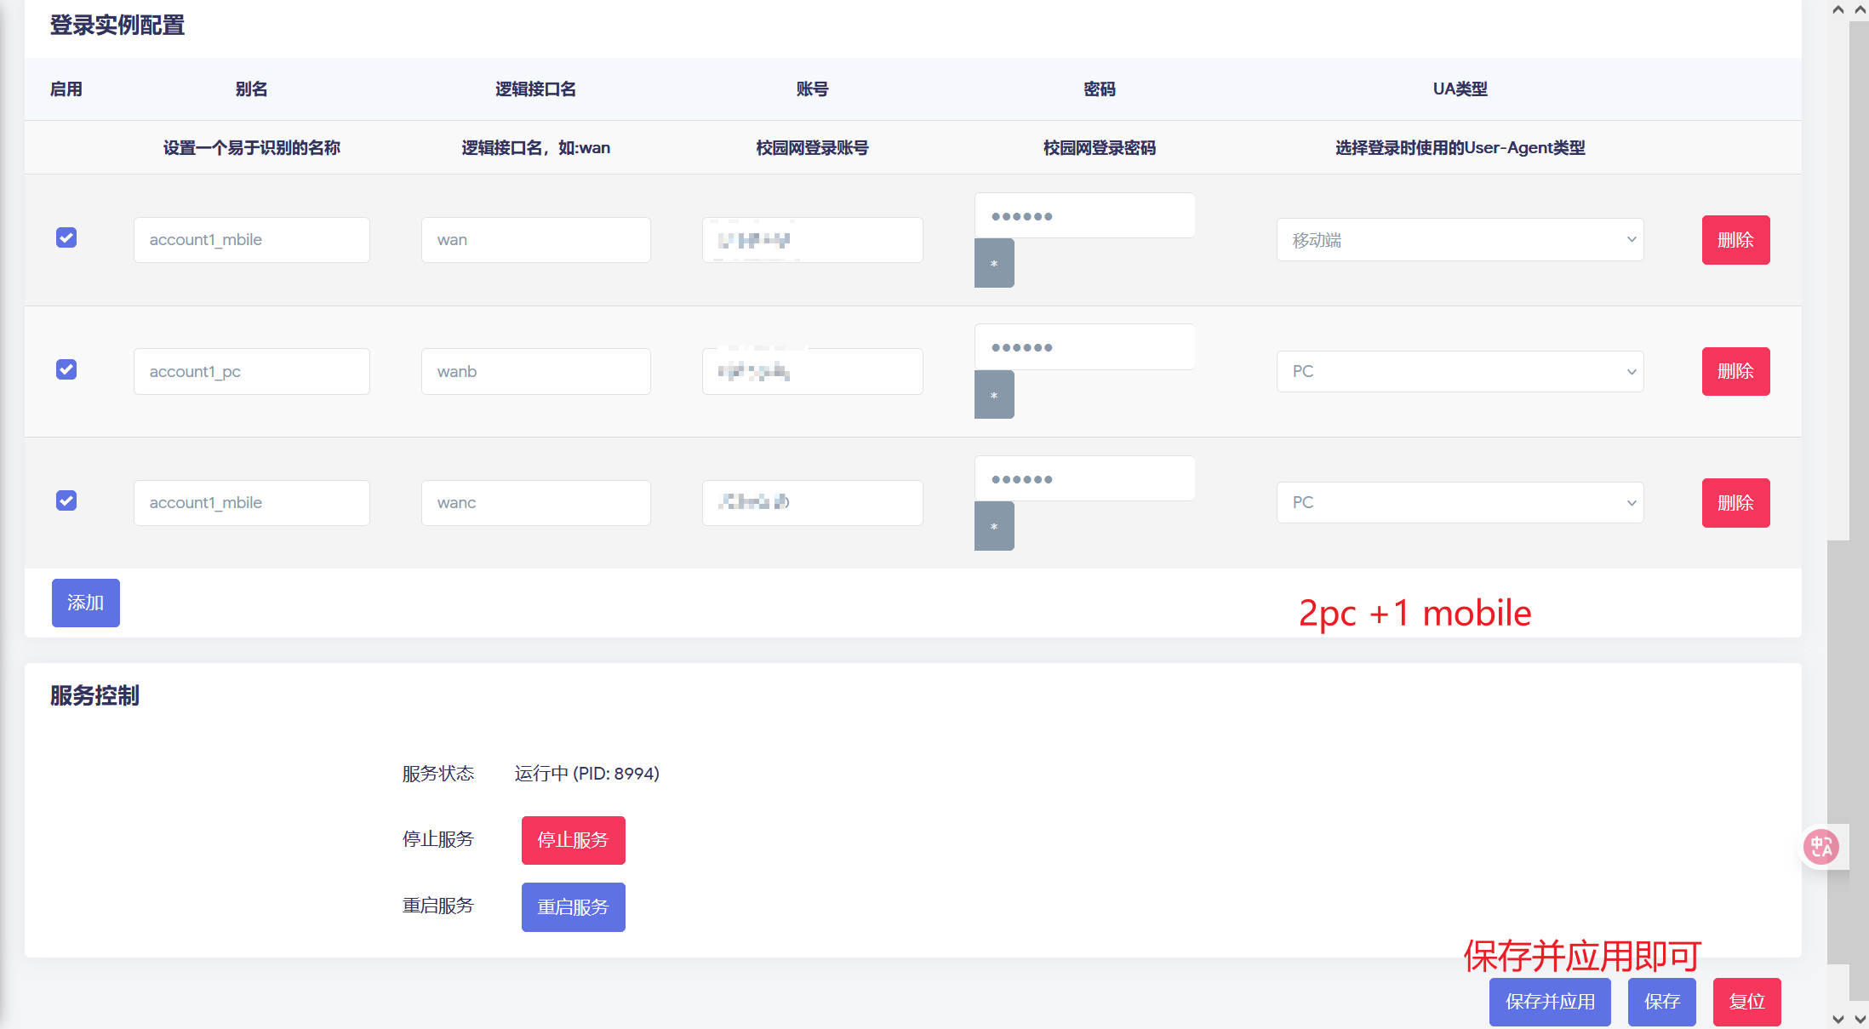1869x1029 pixels.
Task: Toggle off the wanc instance enable checkbox
Action: pos(66,500)
